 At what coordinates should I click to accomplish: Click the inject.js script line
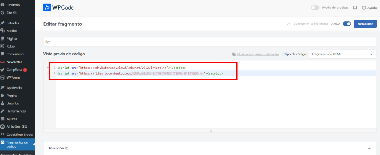coord(122,68)
